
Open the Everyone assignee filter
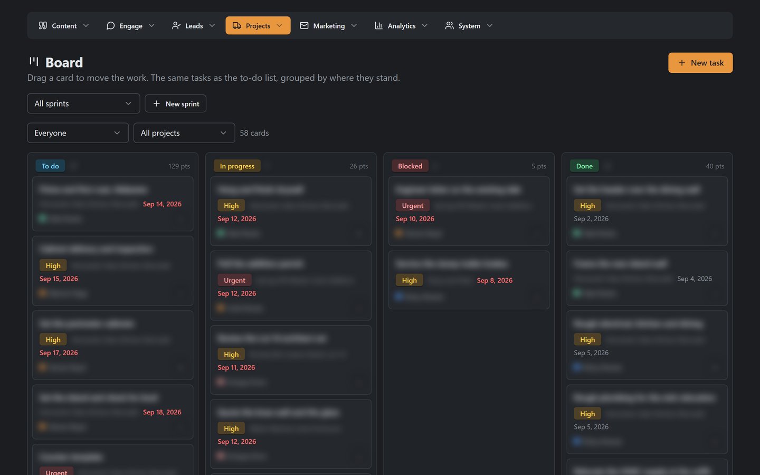78,133
